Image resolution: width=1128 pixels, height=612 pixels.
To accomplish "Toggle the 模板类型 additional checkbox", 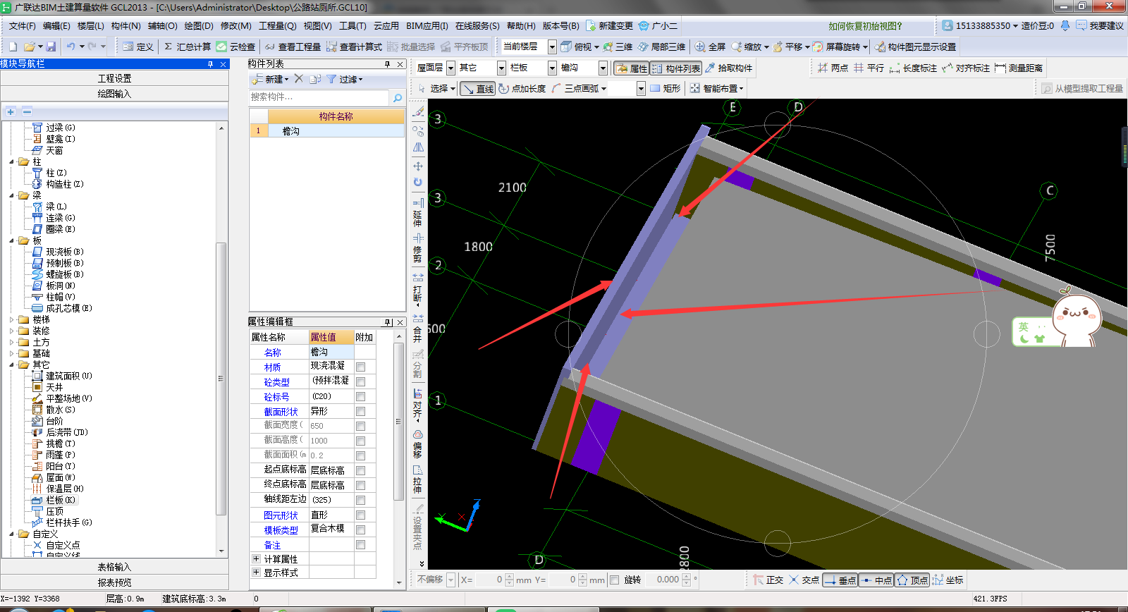I will [x=361, y=530].
